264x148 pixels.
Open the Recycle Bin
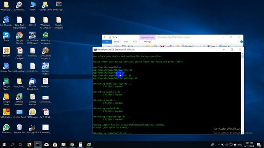pos(19,129)
